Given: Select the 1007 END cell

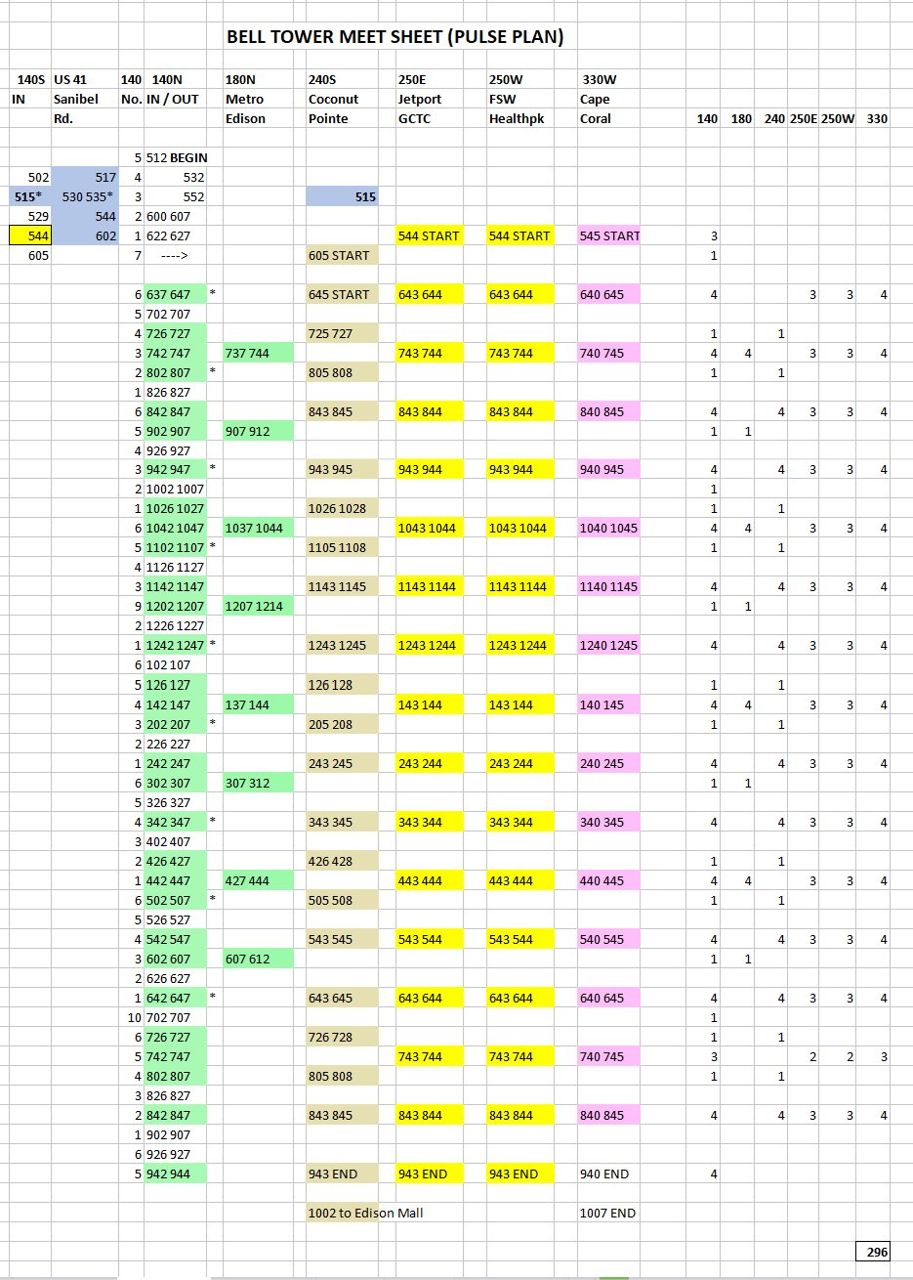Looking at the screenshot, I should tap(607, 1213).
